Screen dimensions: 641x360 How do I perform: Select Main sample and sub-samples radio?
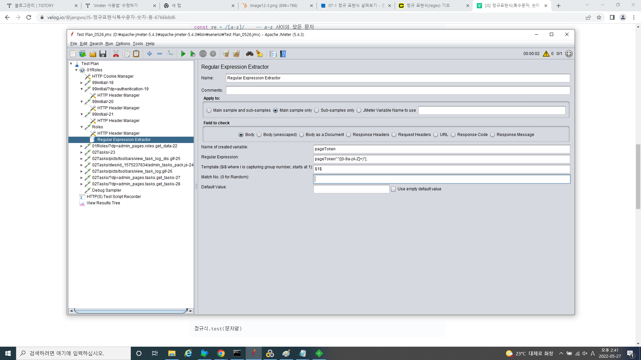pos(209,110)
